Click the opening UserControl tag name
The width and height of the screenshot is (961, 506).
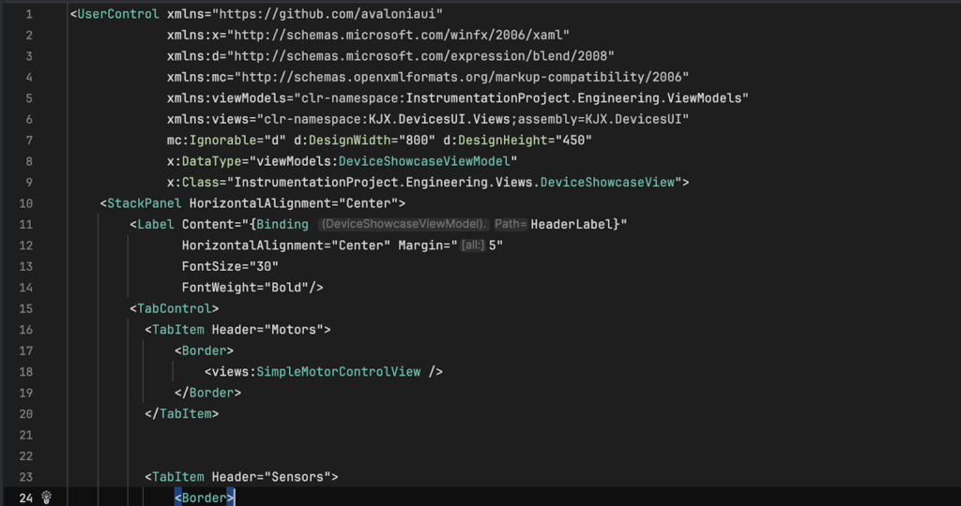pos(118,15)
